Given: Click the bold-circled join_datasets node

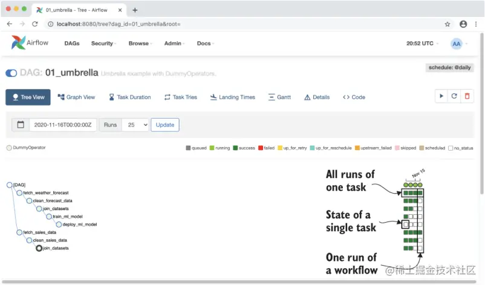Looking at the screenshot, I should [39, 248].
